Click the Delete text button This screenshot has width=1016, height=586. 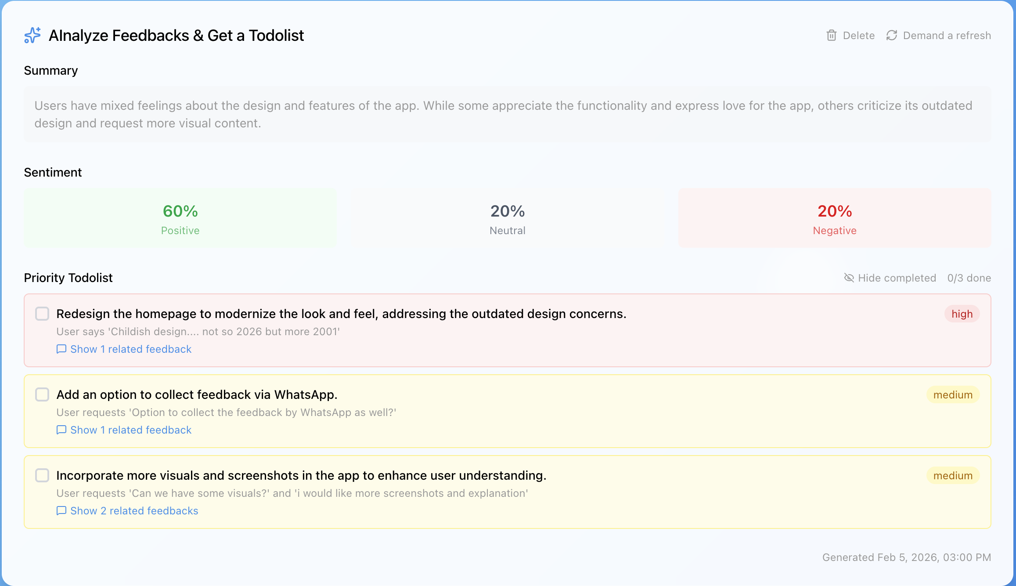pos(858,35)
